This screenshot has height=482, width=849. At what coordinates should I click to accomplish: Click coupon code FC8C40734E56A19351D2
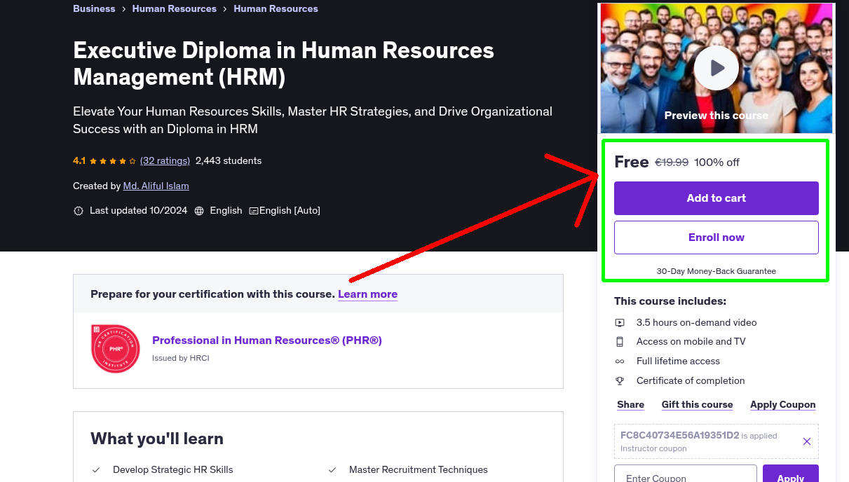pyautogui.click(x=679, y=435)
